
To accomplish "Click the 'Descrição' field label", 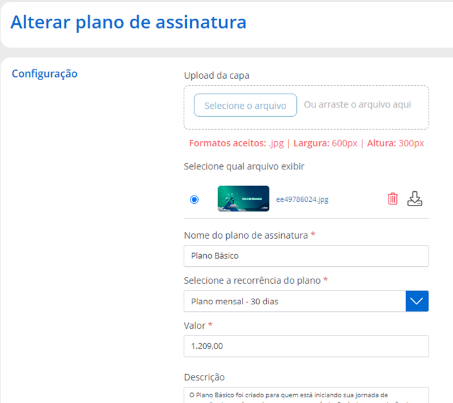I will 204,377.
